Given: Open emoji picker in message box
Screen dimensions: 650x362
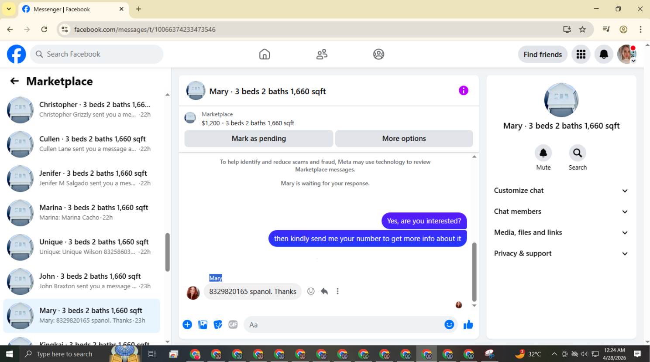Looking at the screenshot, I should [449, 324].
